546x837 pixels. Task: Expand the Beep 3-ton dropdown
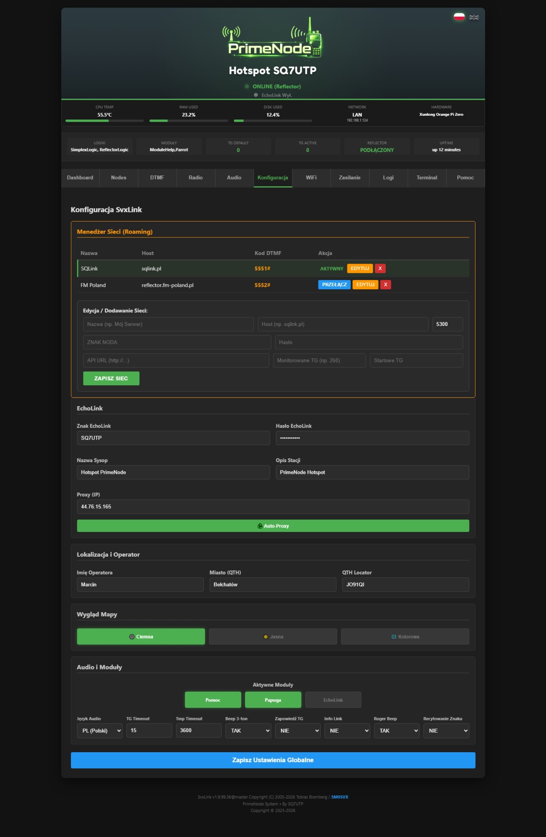[248, 730]
